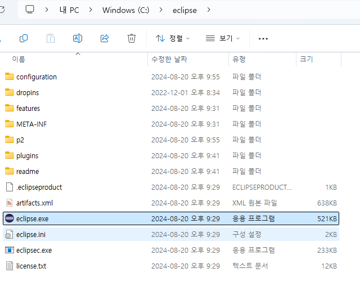Select the .eclipseproduct file name
The image size is (360, 286).
pyautogui.click(x=39, y=187)
